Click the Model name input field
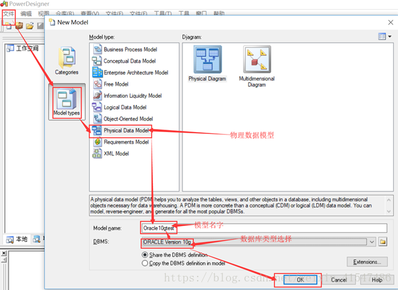This screenshot has width=398, height=290. [x=263, y=228]
